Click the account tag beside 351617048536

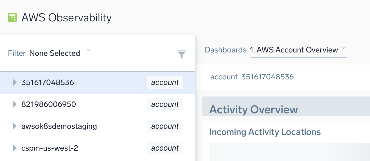pos(165,82)
